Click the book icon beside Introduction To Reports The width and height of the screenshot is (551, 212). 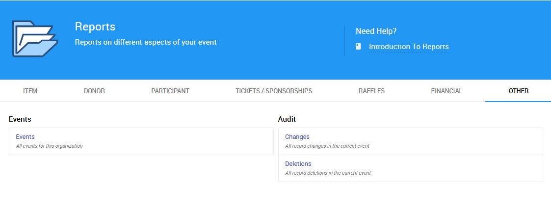tap(359, 47)
